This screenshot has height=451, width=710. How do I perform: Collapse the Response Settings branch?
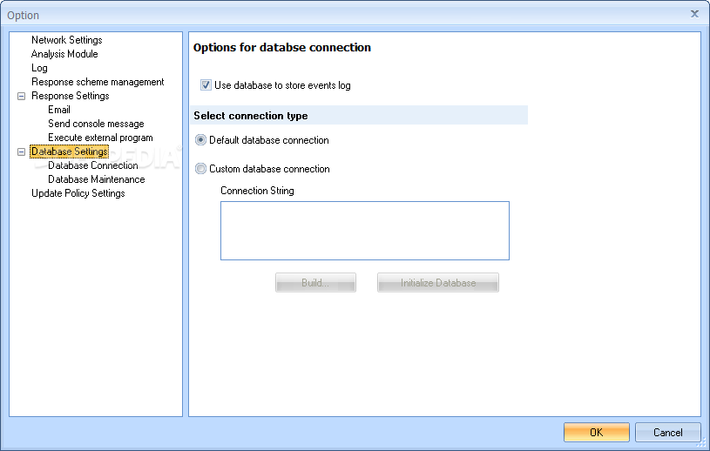[21, 96]
